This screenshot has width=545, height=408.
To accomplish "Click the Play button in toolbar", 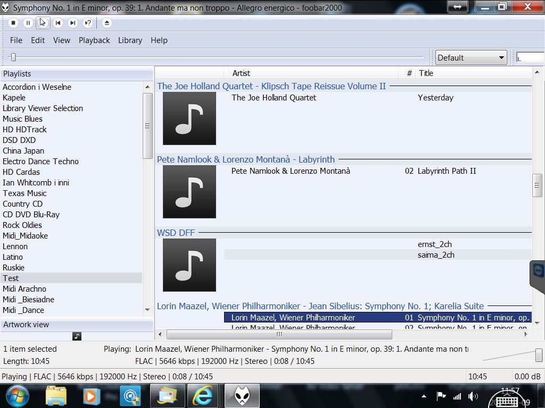I will click(x=43, y=23).
